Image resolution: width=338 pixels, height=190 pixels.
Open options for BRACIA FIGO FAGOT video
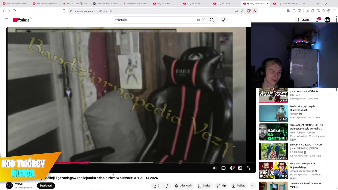coord(328,145)
